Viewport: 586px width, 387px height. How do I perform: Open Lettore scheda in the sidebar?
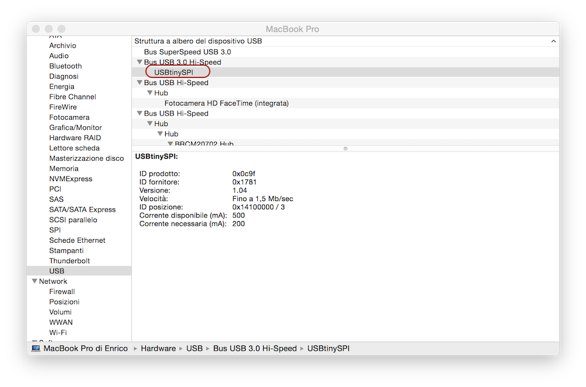click(x=74, y=148)
